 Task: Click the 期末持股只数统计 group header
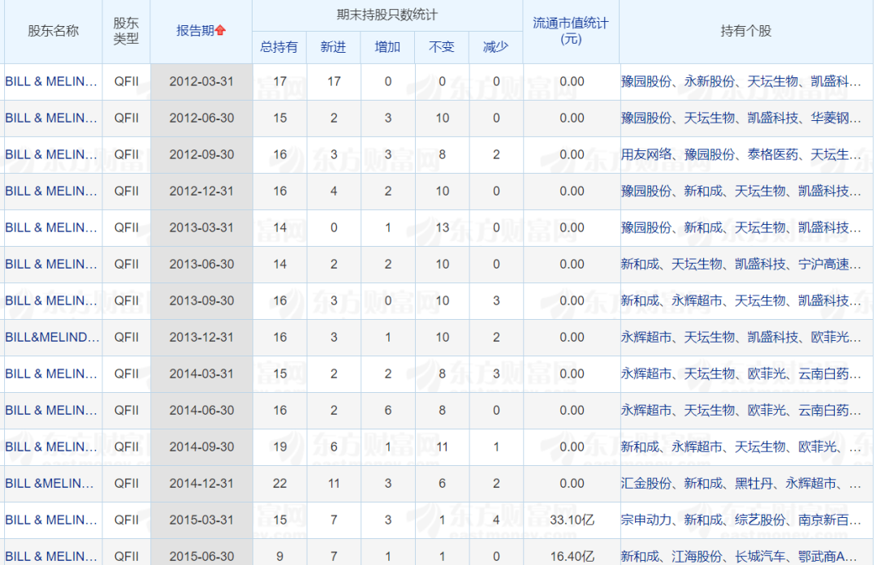click(387, 15)
